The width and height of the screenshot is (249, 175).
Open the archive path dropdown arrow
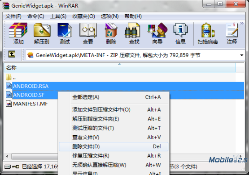coord(242,55)
